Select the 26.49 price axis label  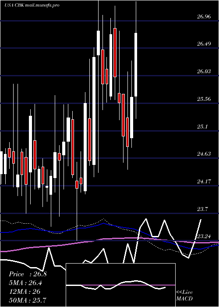pos(204,44)
